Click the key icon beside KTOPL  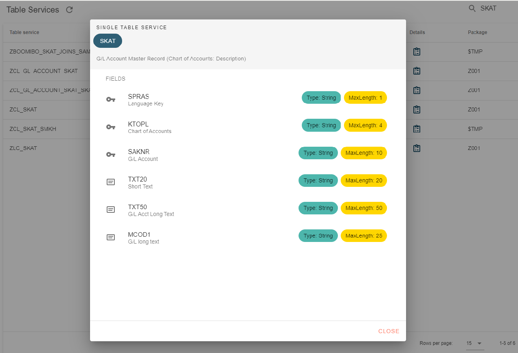click(x=111, y=127)
